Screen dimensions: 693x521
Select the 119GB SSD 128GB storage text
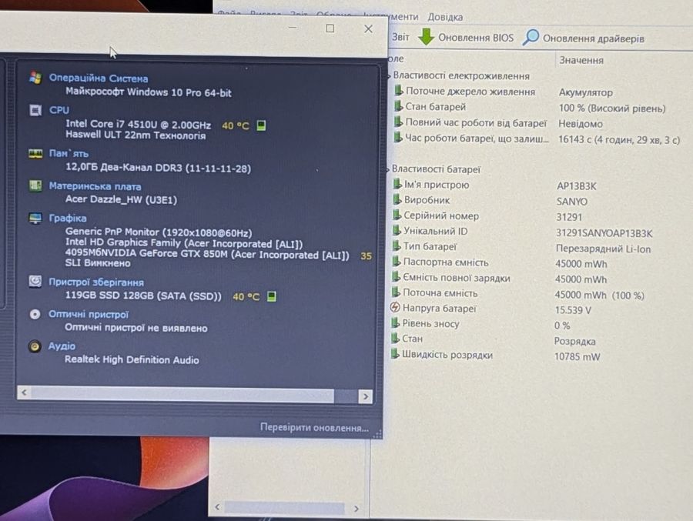coord(143,296)
